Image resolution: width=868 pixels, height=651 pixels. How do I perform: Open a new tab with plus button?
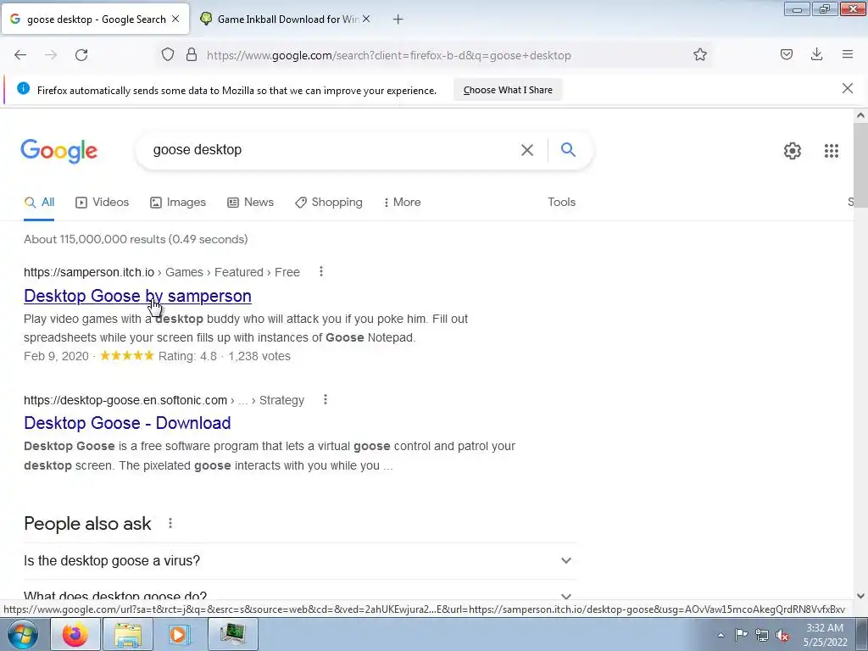tap(398, 19)
